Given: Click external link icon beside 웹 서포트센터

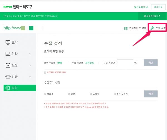Looking at the screenshot, I should click(159, 16).
